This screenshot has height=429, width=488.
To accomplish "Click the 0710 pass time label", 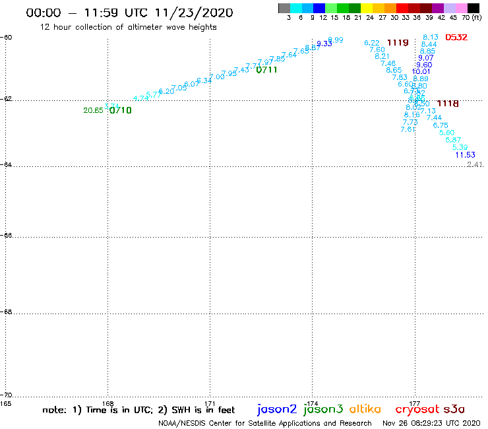I will (x=121, y=110).
